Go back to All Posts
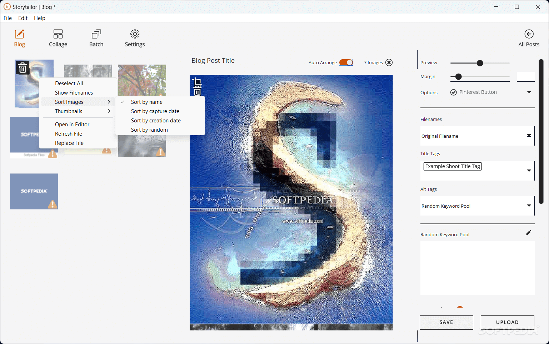 point(529,38)
